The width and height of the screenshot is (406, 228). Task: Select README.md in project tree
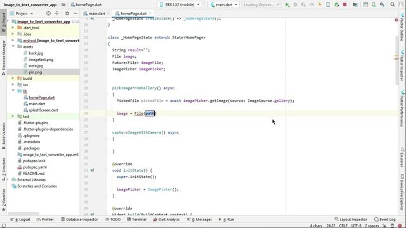tap(34, 174)
